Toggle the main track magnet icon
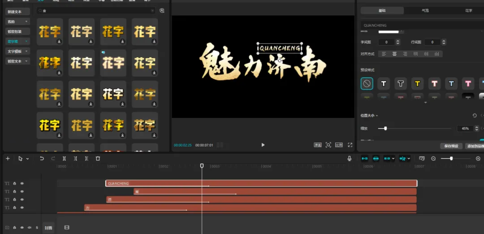Screen dimensions: 484x234 (365, 159)
